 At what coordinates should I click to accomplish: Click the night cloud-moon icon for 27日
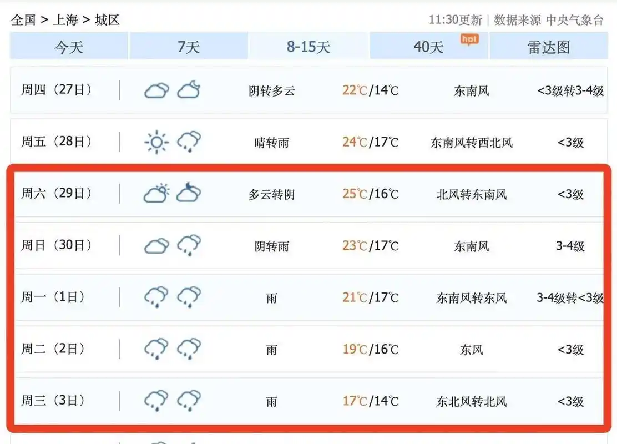tap(189, 90)
